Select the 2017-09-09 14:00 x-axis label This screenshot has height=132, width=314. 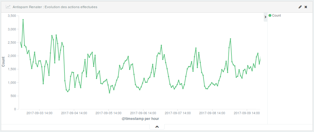(x=247, y=113)
